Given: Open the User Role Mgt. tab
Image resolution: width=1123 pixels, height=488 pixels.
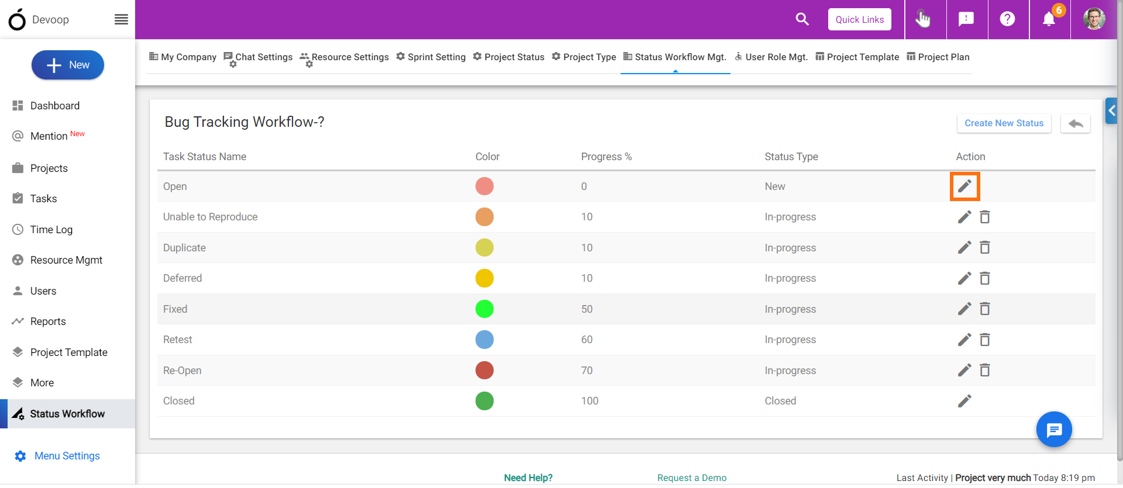Looking at the screenshot, I should pos(771,57).
